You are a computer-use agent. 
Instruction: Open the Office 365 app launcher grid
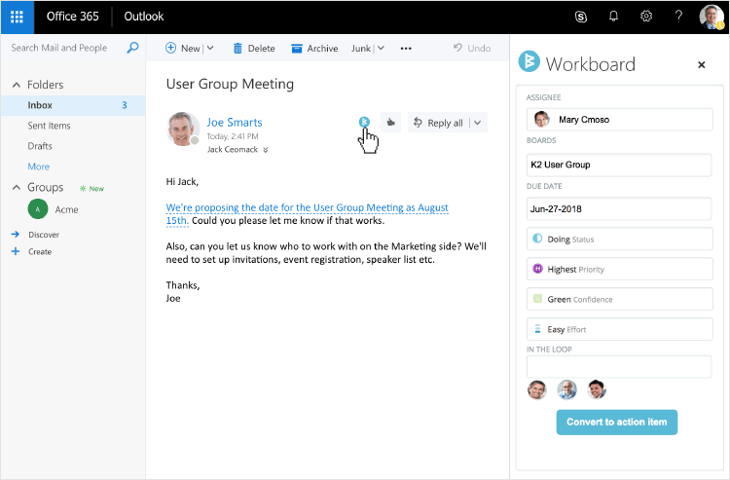17,17
